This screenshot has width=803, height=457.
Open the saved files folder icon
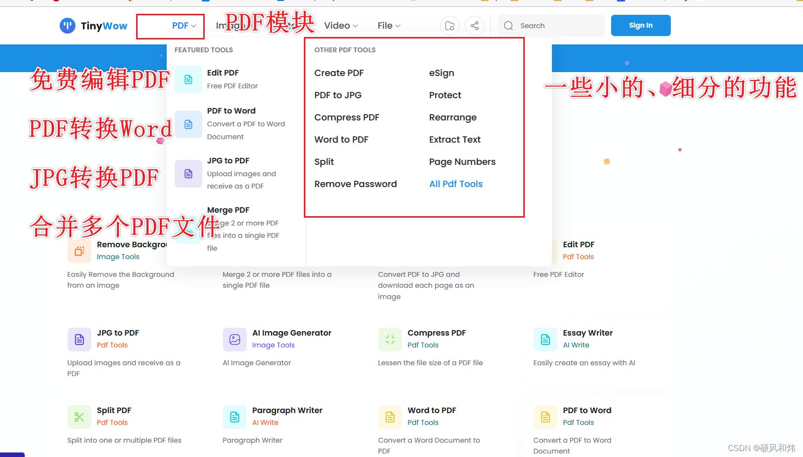click(x=450, y=26)
